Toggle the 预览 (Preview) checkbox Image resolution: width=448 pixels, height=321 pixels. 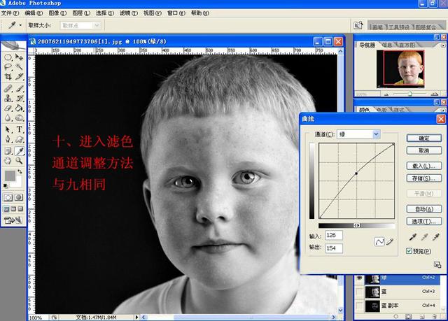click(410, 251)
